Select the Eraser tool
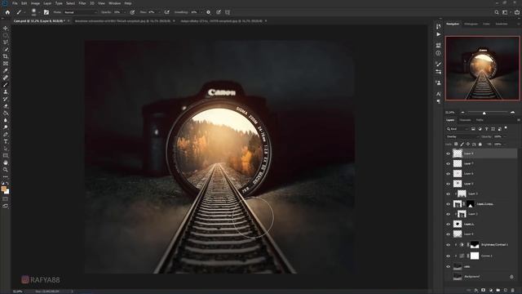The height and width of the screenshot is (294, 522). point(6,106)
